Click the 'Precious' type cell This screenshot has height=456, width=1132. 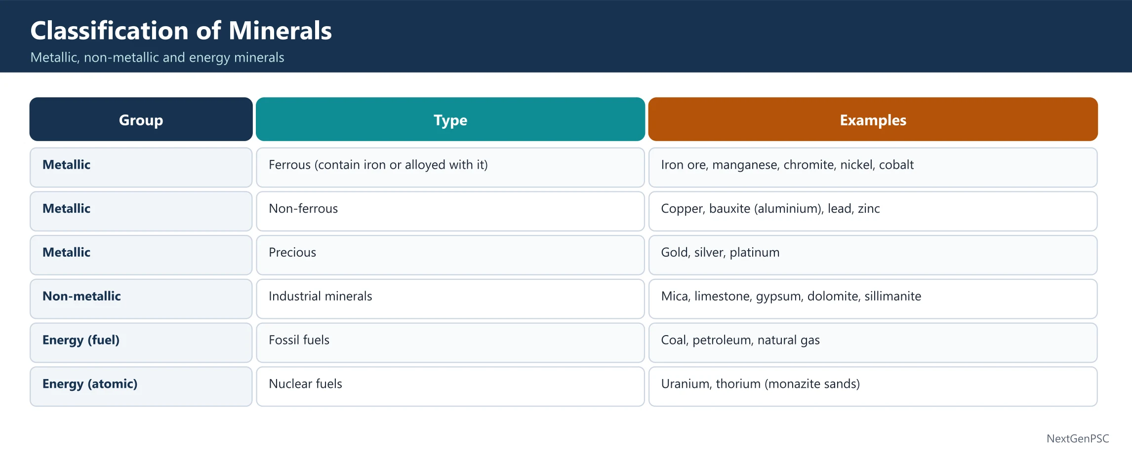pos(450,255)
